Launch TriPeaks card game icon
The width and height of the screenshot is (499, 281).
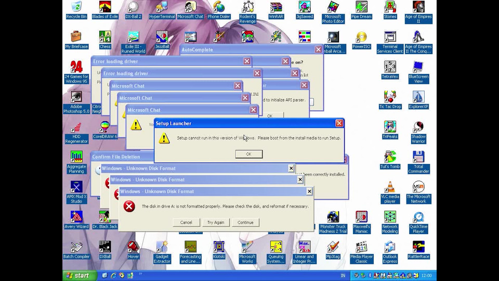(390, 130)
